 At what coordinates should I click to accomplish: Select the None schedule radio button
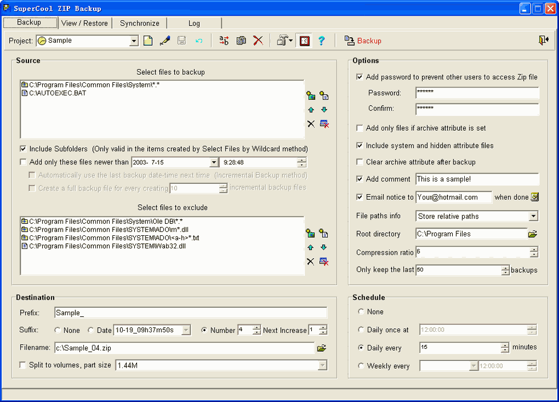tap(360, 312)
